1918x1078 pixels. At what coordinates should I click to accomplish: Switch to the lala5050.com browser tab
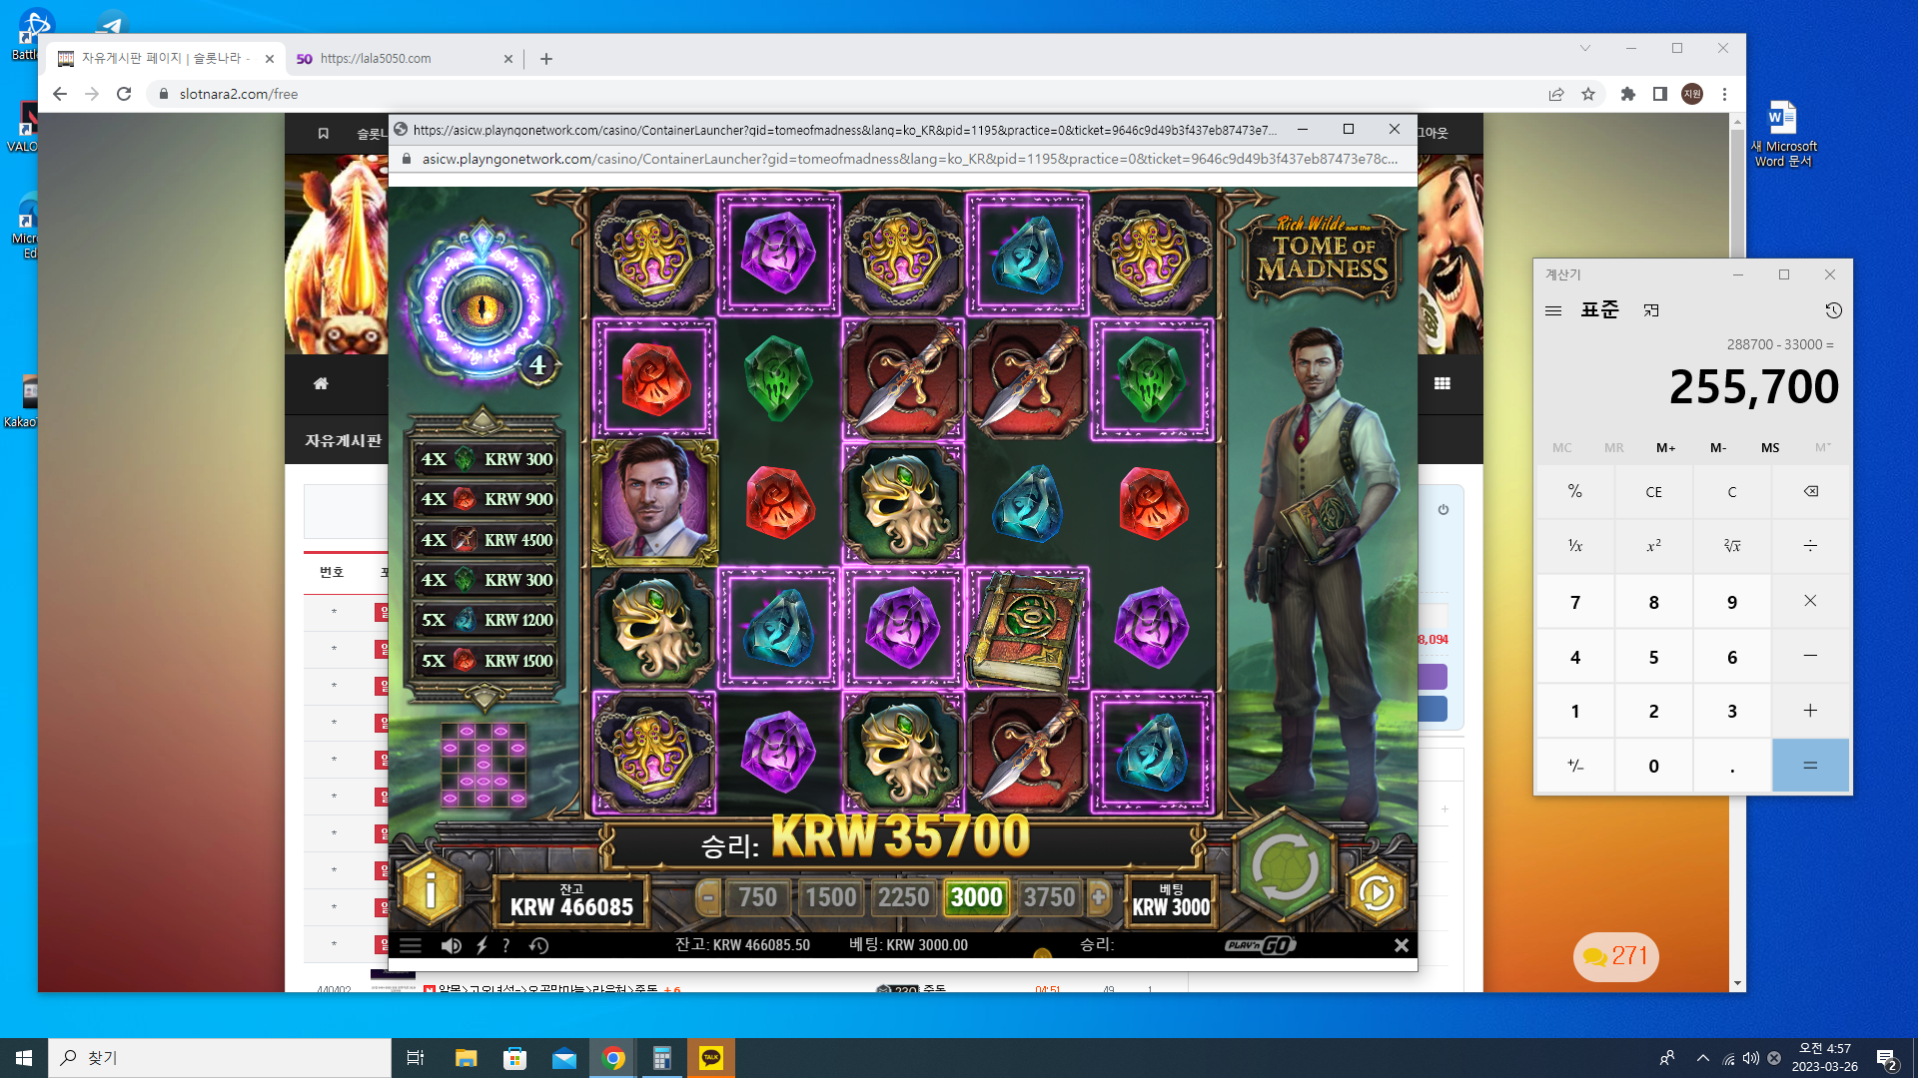pos(405,59)
